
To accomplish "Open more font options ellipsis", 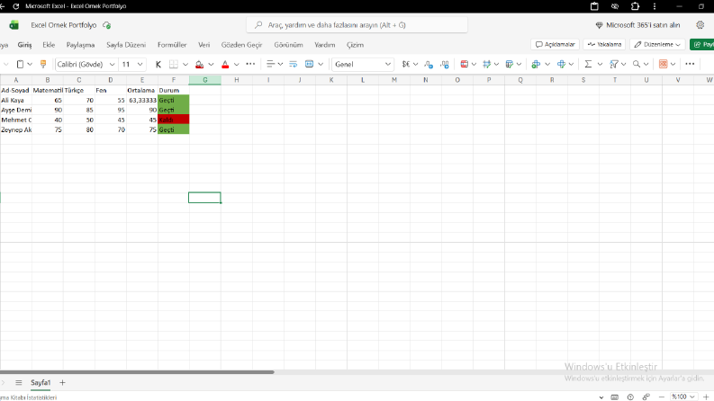I will click(250, 64).
